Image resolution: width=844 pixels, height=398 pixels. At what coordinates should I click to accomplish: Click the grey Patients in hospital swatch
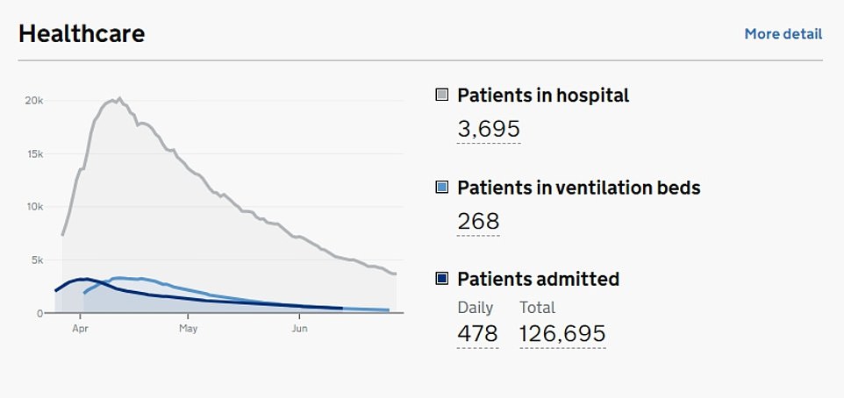click(442, 95)
